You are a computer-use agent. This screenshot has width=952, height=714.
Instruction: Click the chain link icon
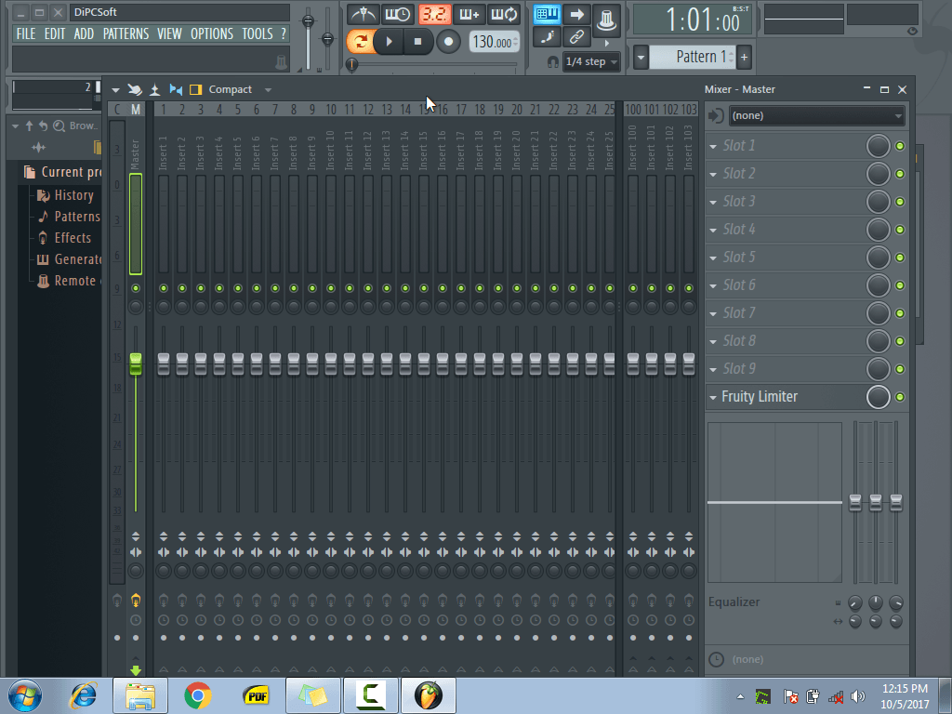[576, 37]
